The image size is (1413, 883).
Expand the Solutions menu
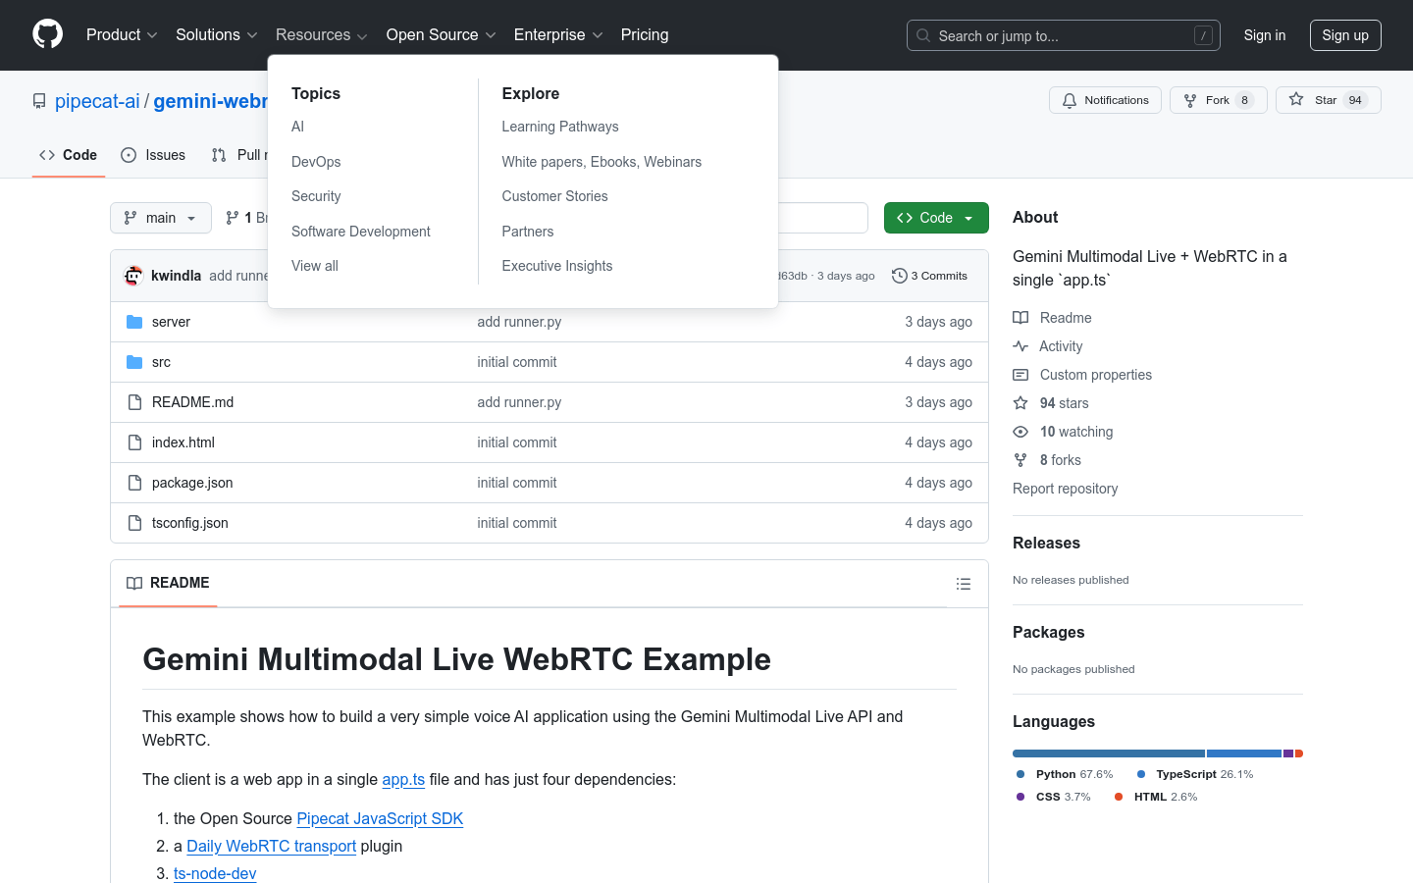coord(216,34)
